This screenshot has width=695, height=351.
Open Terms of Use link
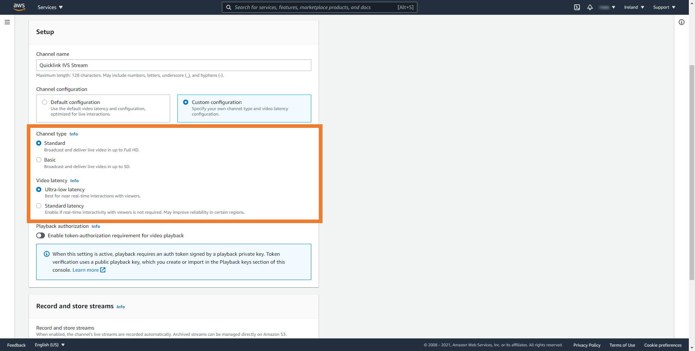[622, 345]
